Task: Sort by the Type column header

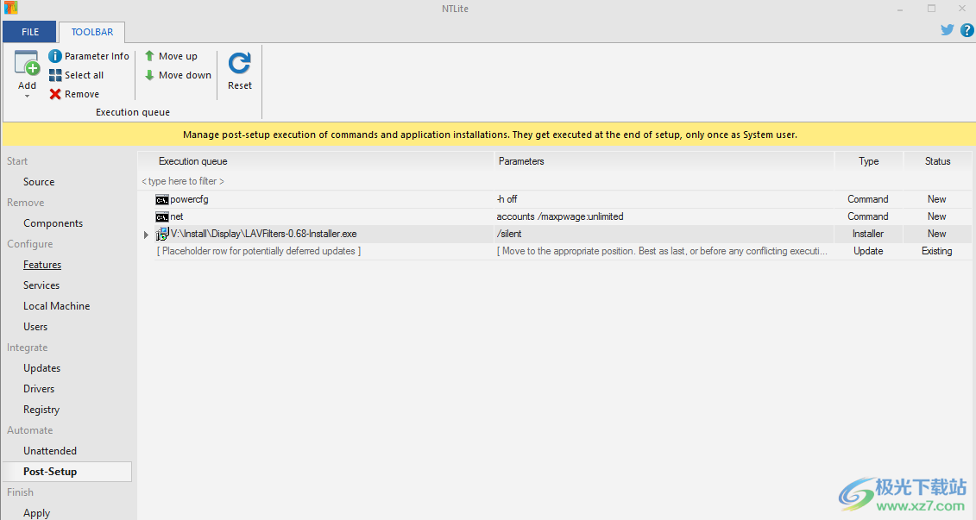Action: [x=869, y=161]
